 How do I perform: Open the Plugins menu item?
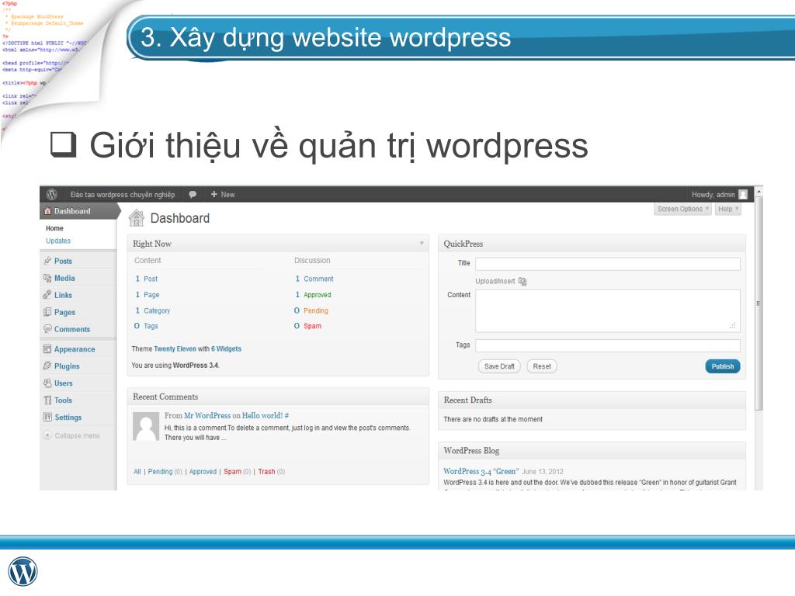coord(67,366)
